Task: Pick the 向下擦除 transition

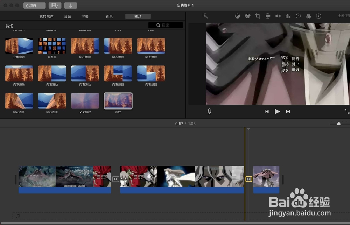Action: (19, 73)
